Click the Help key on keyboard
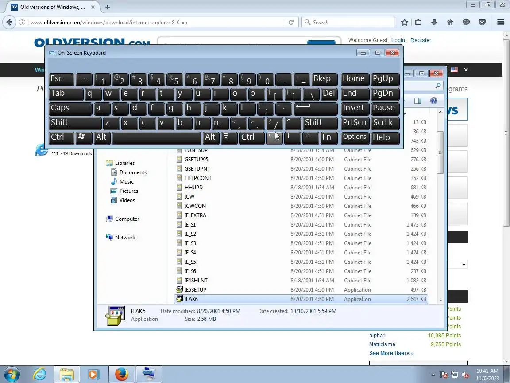Image resolution: width=510 pixels, height=383 pixels. (x=385, y=138)
